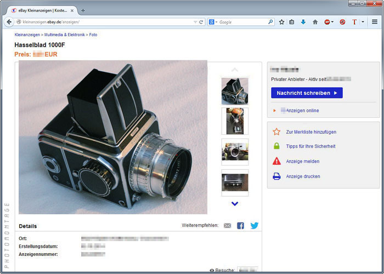This screenshot has height=274, width=384.
Task: Share the listing on Twitter
Action: 254,226
